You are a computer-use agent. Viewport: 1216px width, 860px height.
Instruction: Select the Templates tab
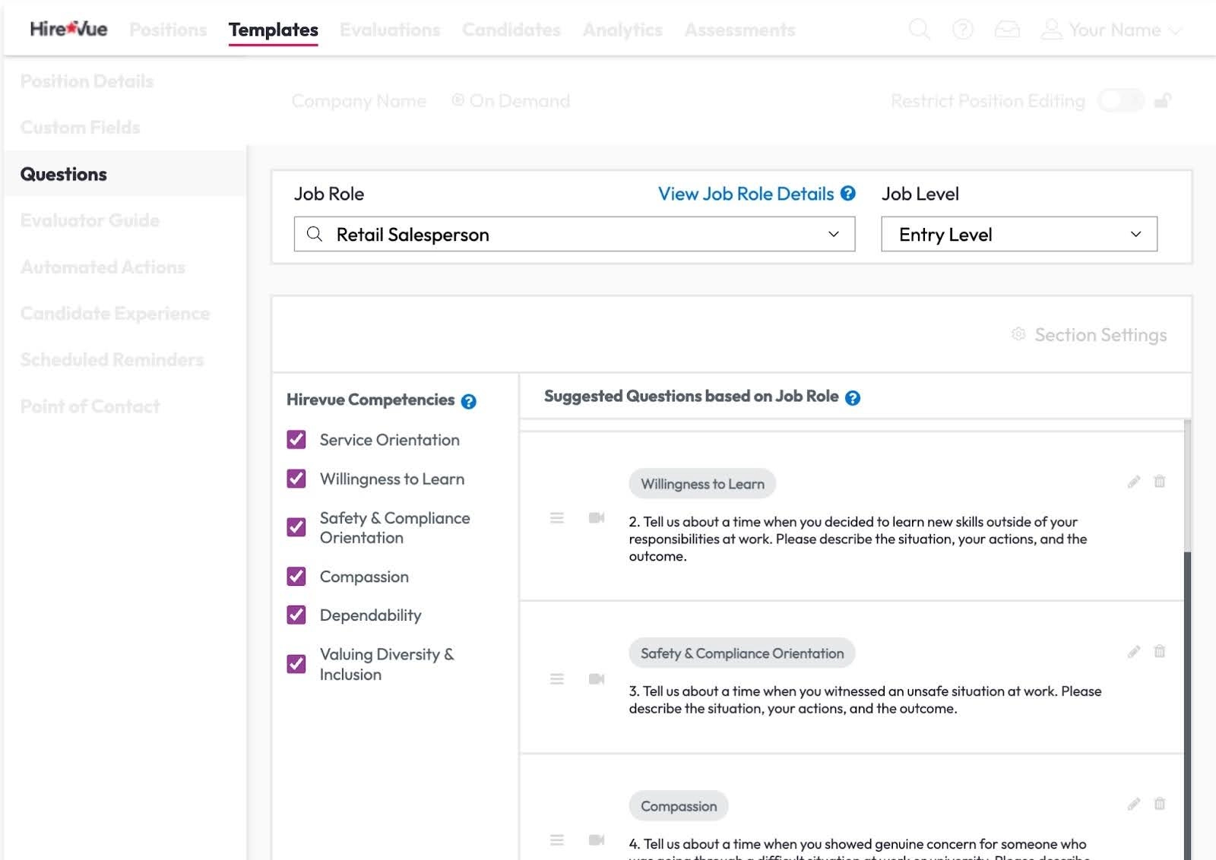click(x=274, y=30)
